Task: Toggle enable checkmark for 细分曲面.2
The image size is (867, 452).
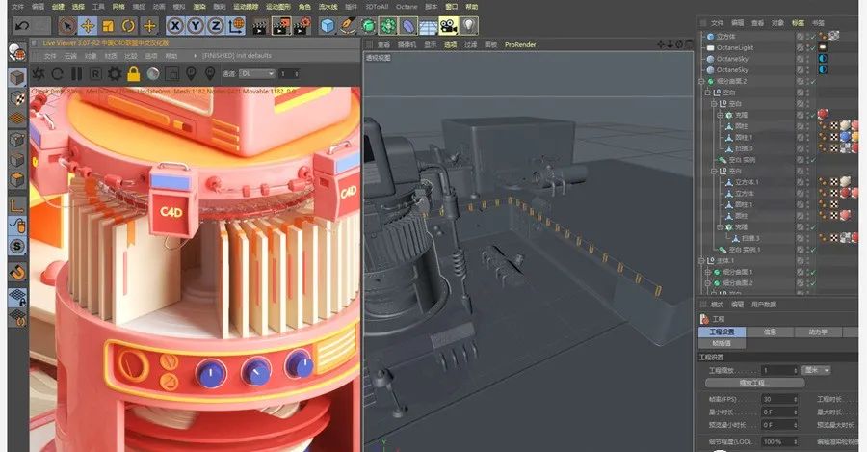Action: 813,81
